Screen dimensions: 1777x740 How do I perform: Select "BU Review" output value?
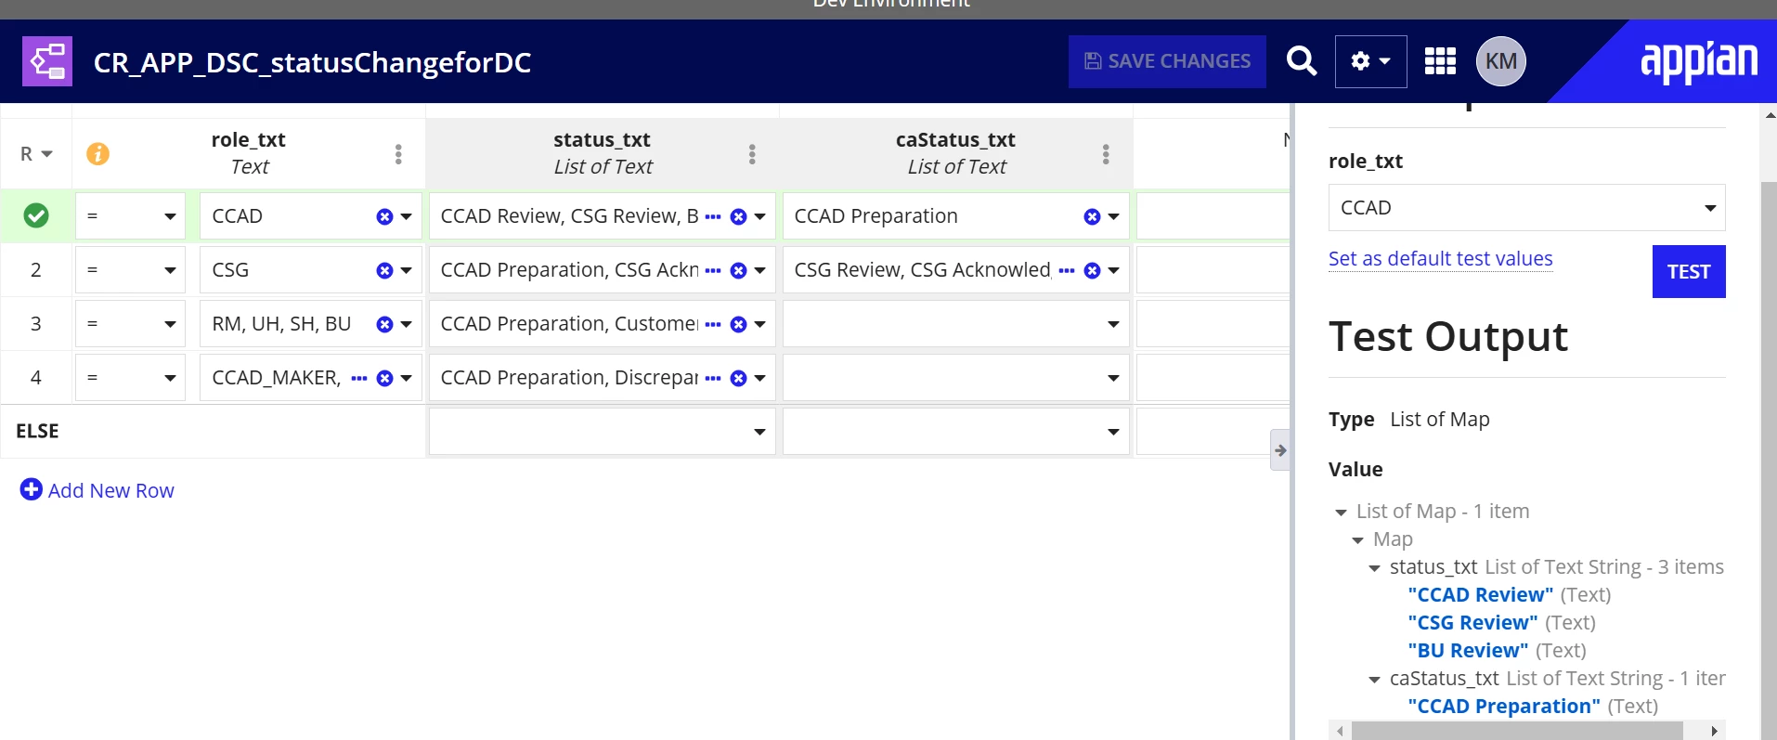1468,650
